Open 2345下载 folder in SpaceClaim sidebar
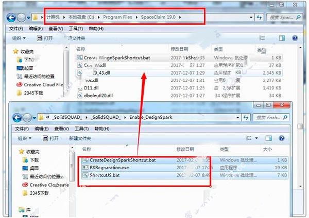The image size is (309, 218). (30, 93)
